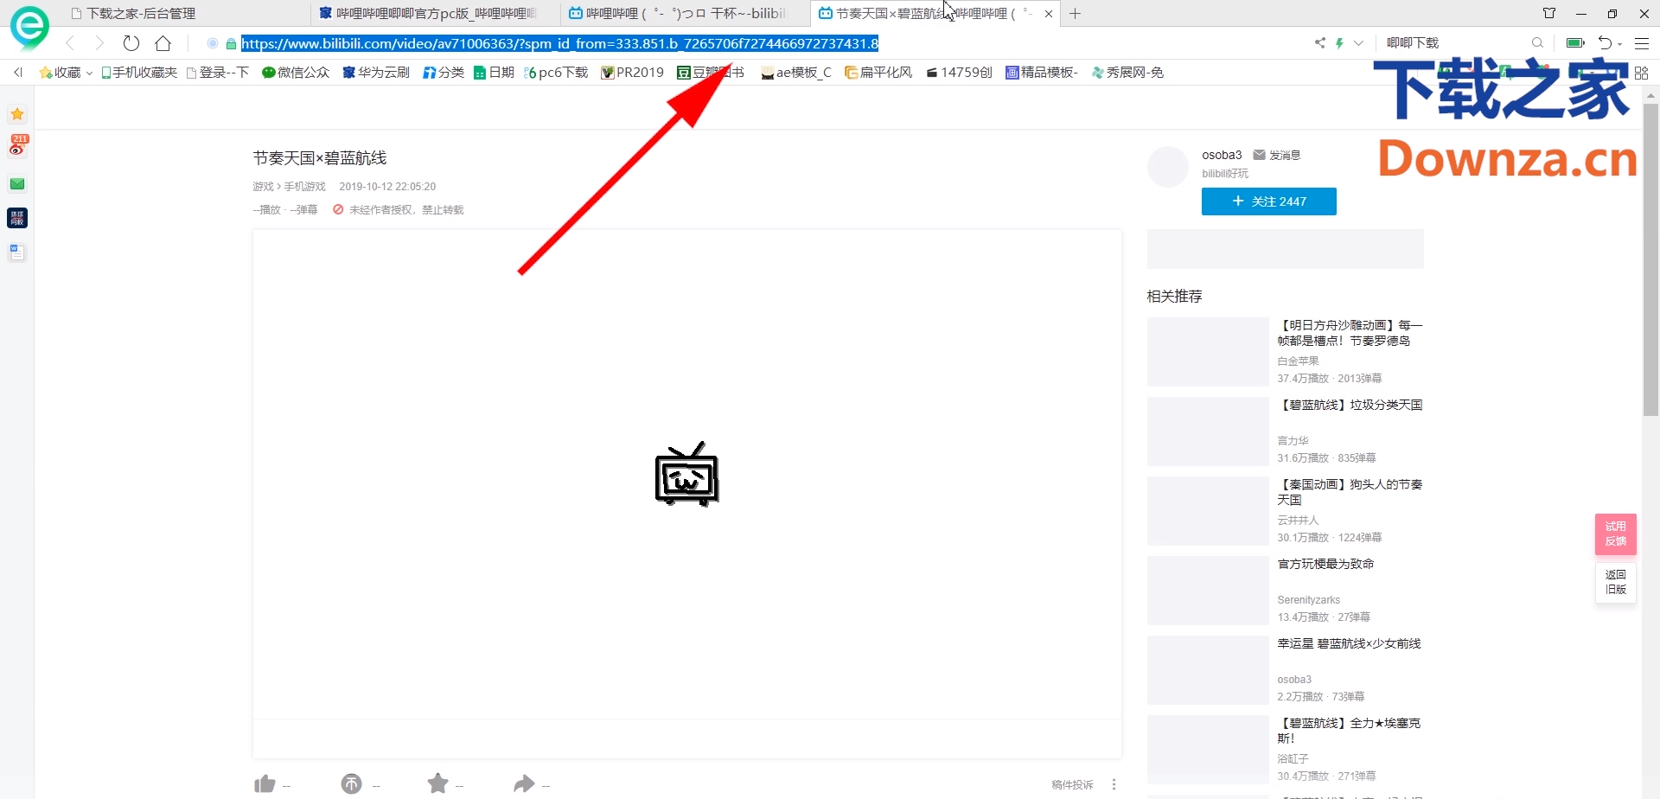The width and height of the screenshot is (1660, 799).
Task: Click the 发消息 message link next to osoba3
Action: click(x=1286, y=155)
